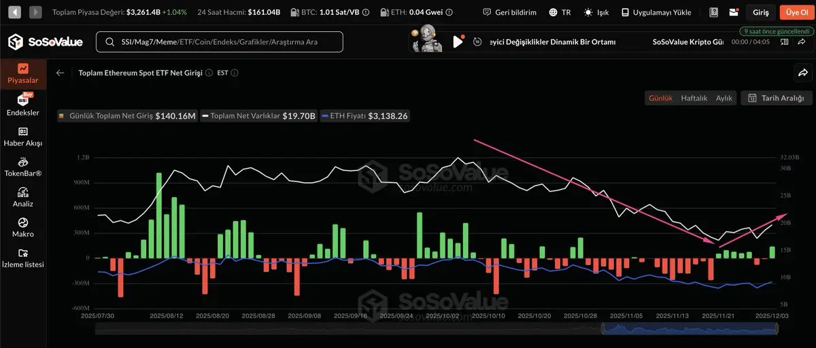The image size is (816, 348).
Task: Click the BTC 1.01 Sat/VB value
Action: pyautogui.click(x=338, y=12)
